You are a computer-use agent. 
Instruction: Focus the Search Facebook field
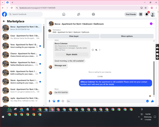[x=25, y=14]
